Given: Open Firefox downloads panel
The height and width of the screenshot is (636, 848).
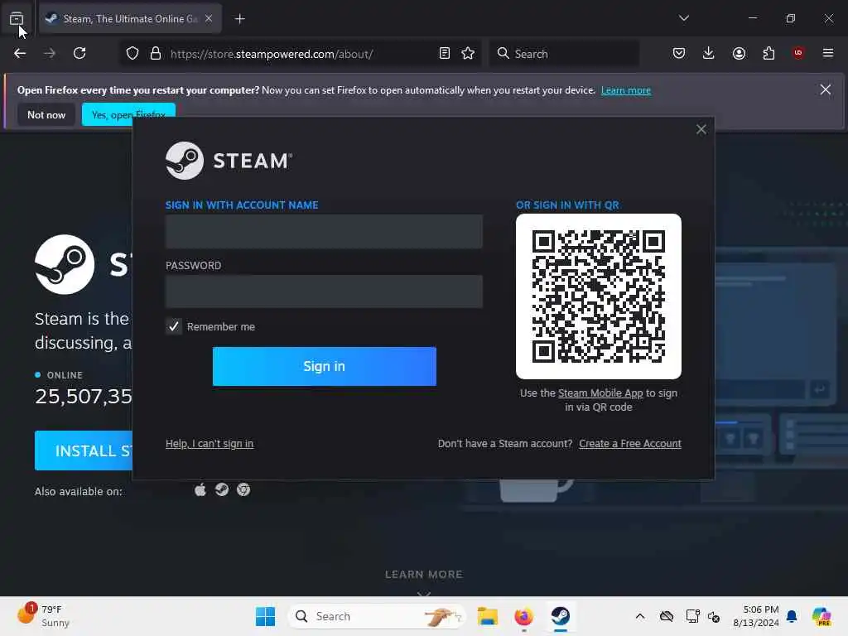Looking at the screenshot, I should coord(709,54).
